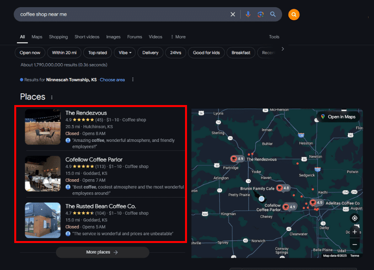Switch to the Maps tab
Viewport: 374px width, 270px height.
click(x=37, y=37)
